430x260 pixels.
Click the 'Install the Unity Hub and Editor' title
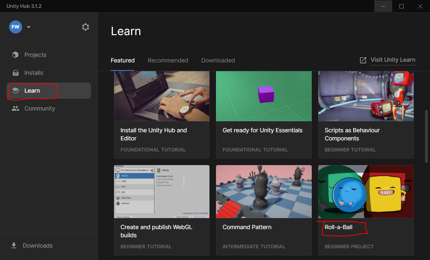click(x=154, y=134)
